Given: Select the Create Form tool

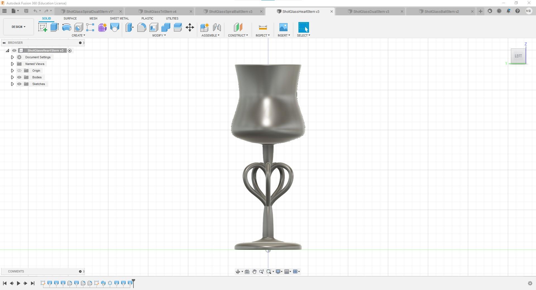Looking at the screenshot, I should click(x=102, y=27).
